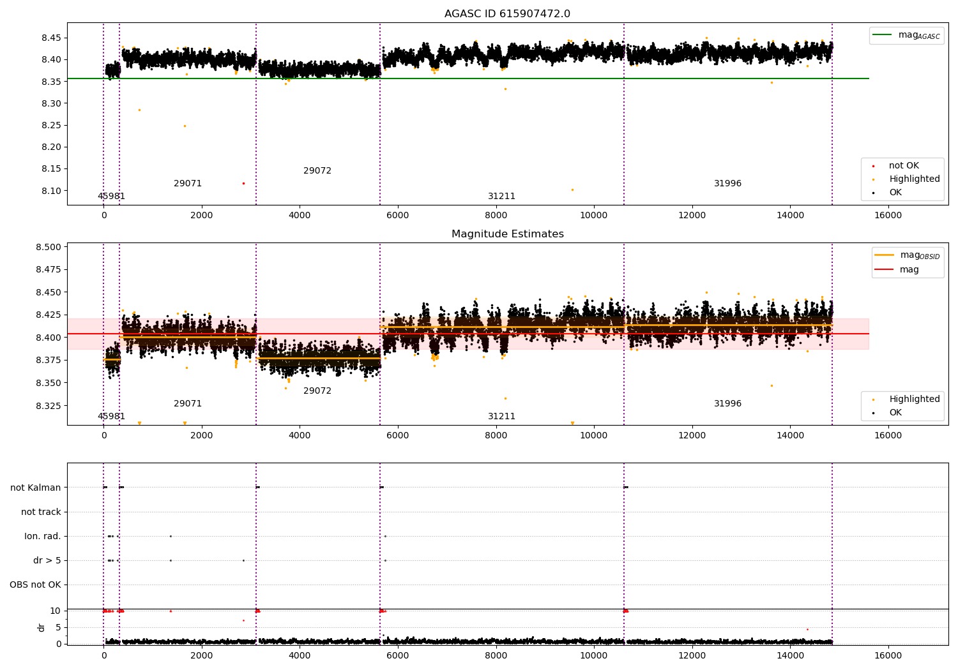The height and width of the screenshot is (670, 958).
Task: Click the 'not track' row label
Action: pos(41,512)
